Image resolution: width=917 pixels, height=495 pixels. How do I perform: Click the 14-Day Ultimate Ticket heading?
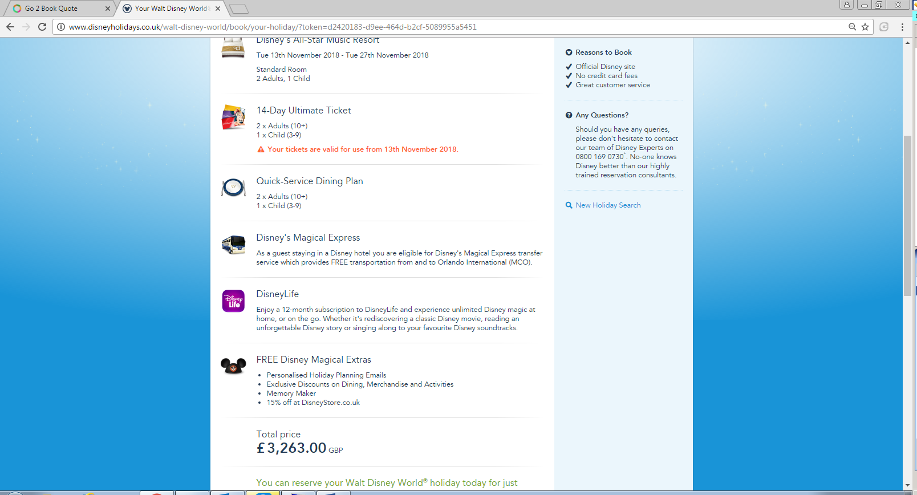point(303,111)
